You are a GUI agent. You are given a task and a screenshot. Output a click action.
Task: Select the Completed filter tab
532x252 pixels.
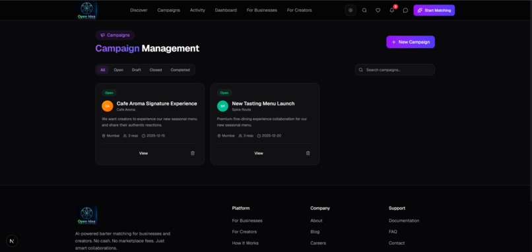tap(180, 70)
